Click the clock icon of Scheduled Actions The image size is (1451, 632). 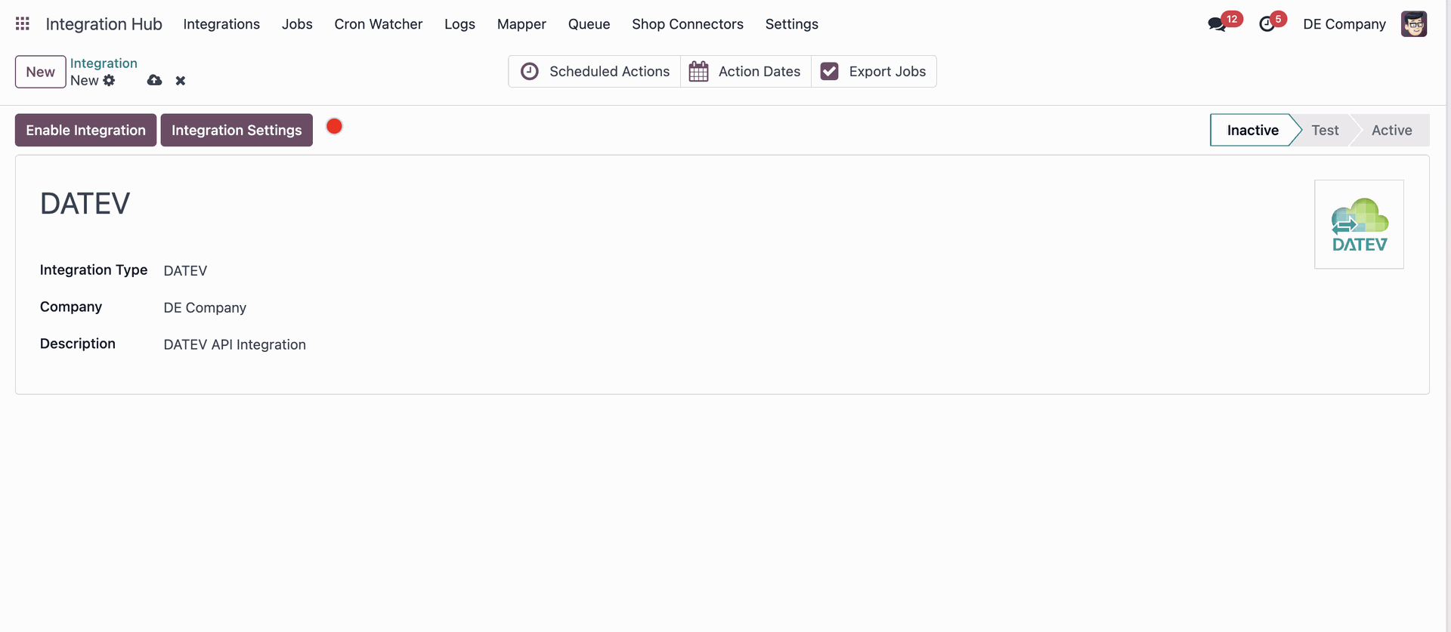[x=530, y=72]
